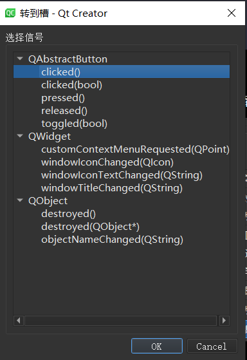Select the destroyed() signal

68,214
